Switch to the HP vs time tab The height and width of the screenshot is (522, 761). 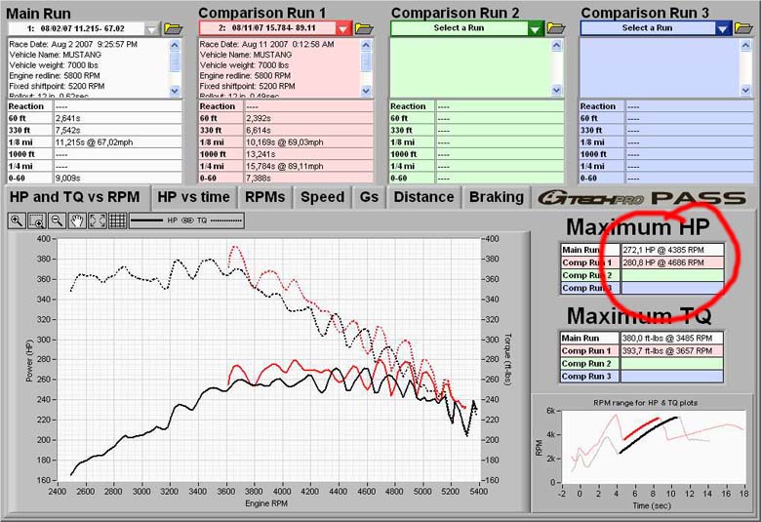click(x=193, y=197)
